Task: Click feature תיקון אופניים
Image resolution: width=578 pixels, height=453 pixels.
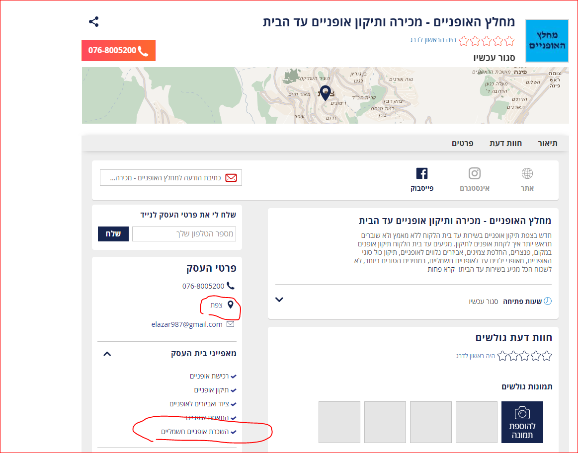Action: coord(212,390)
